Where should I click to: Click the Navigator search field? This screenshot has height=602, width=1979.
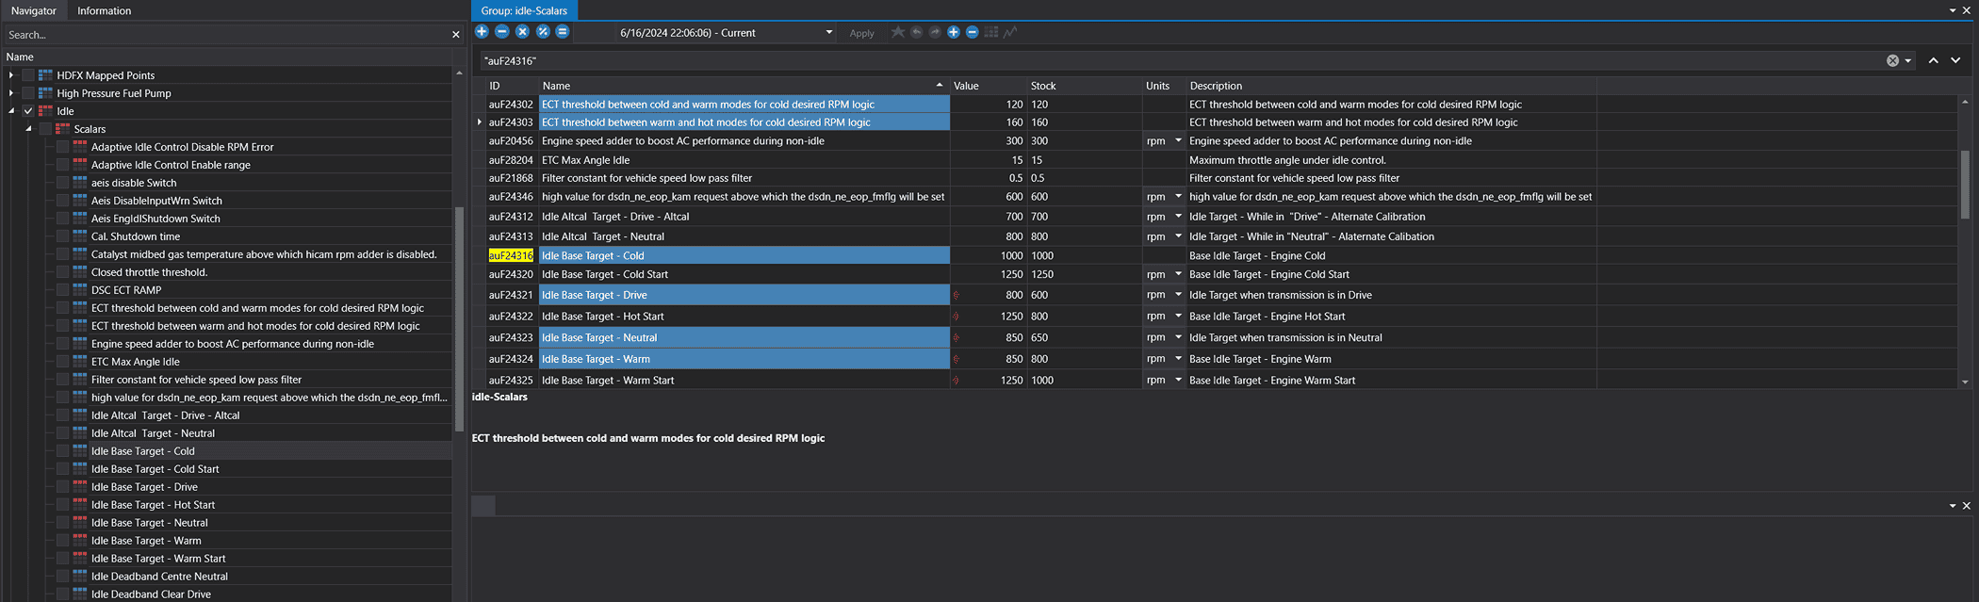point(226,35)
